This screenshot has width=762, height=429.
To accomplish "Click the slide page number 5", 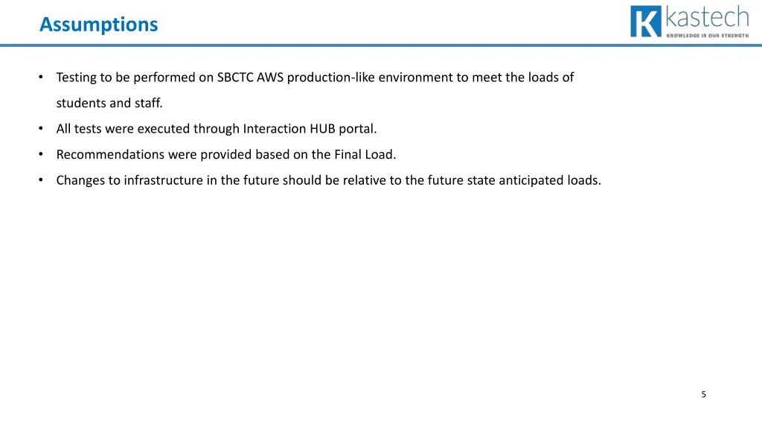I will click(704, 395).
